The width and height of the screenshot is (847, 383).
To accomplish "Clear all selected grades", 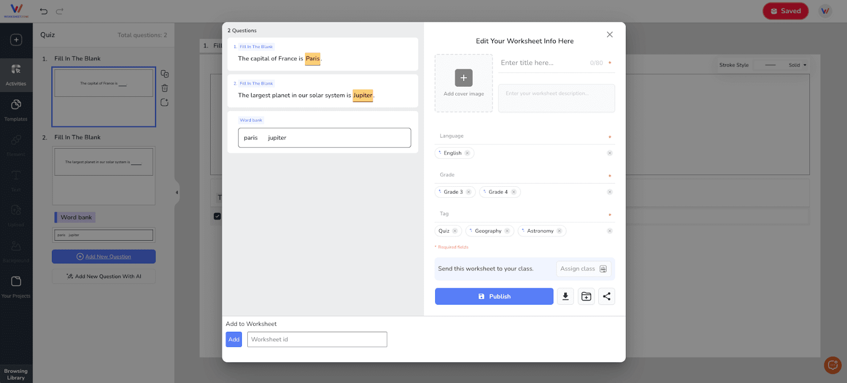I will [610, 192].
